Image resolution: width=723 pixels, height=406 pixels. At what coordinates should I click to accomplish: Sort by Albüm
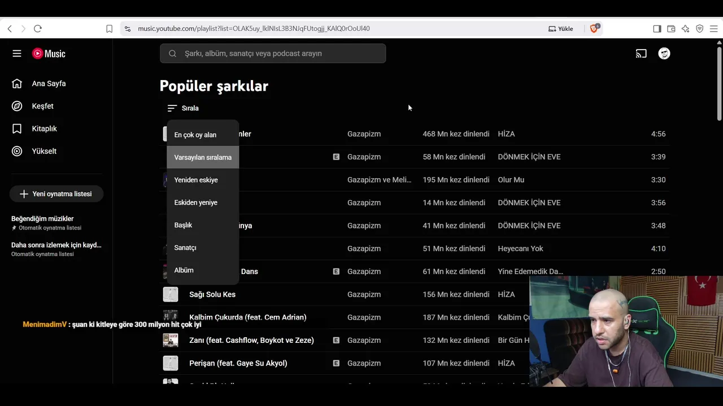click(203, 270)
